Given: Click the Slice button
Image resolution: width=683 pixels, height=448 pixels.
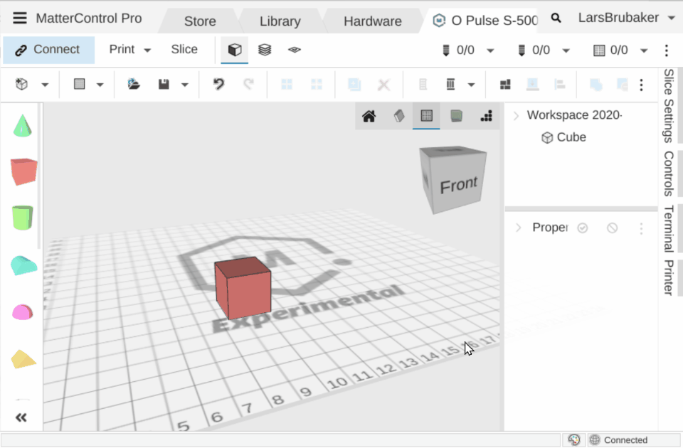Looking at the screenshot, I should point(184,50).
